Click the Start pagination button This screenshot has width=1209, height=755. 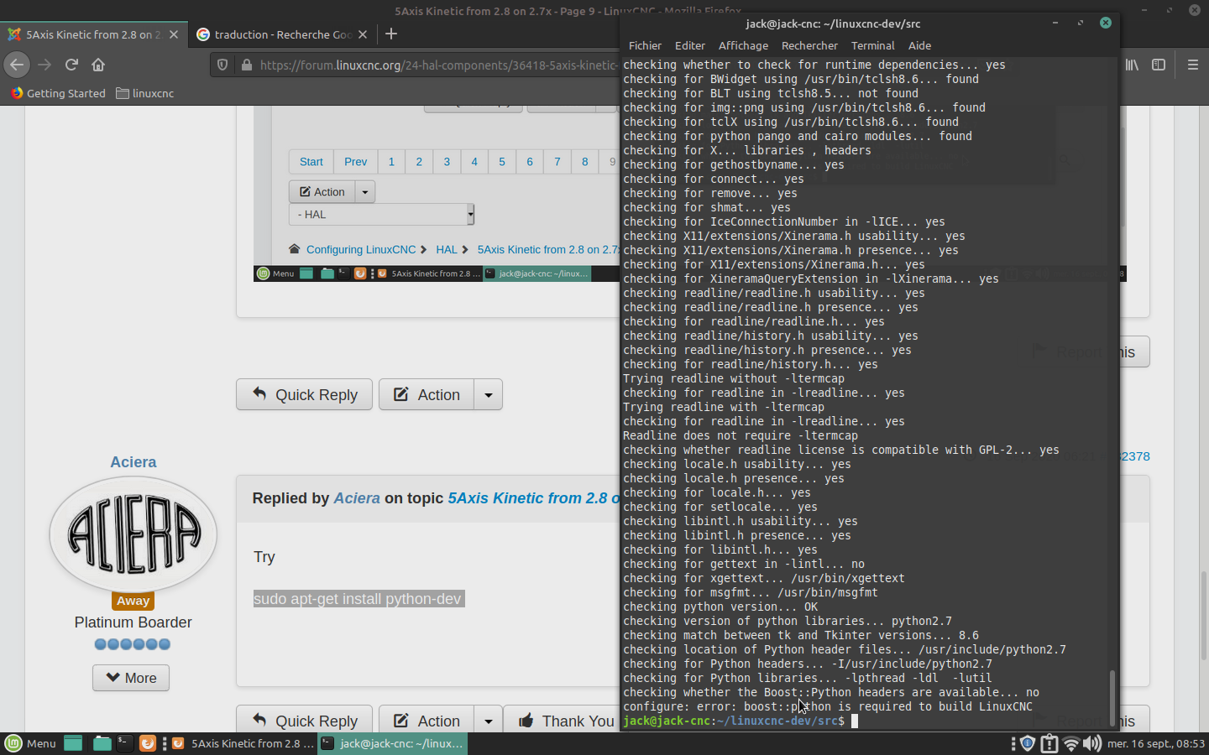[311, 162]
